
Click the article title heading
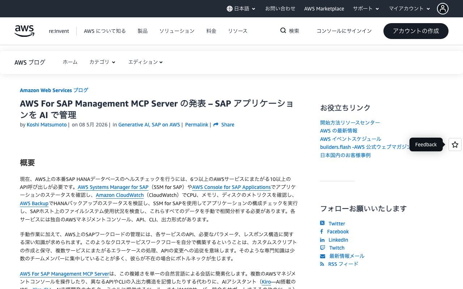157,109
